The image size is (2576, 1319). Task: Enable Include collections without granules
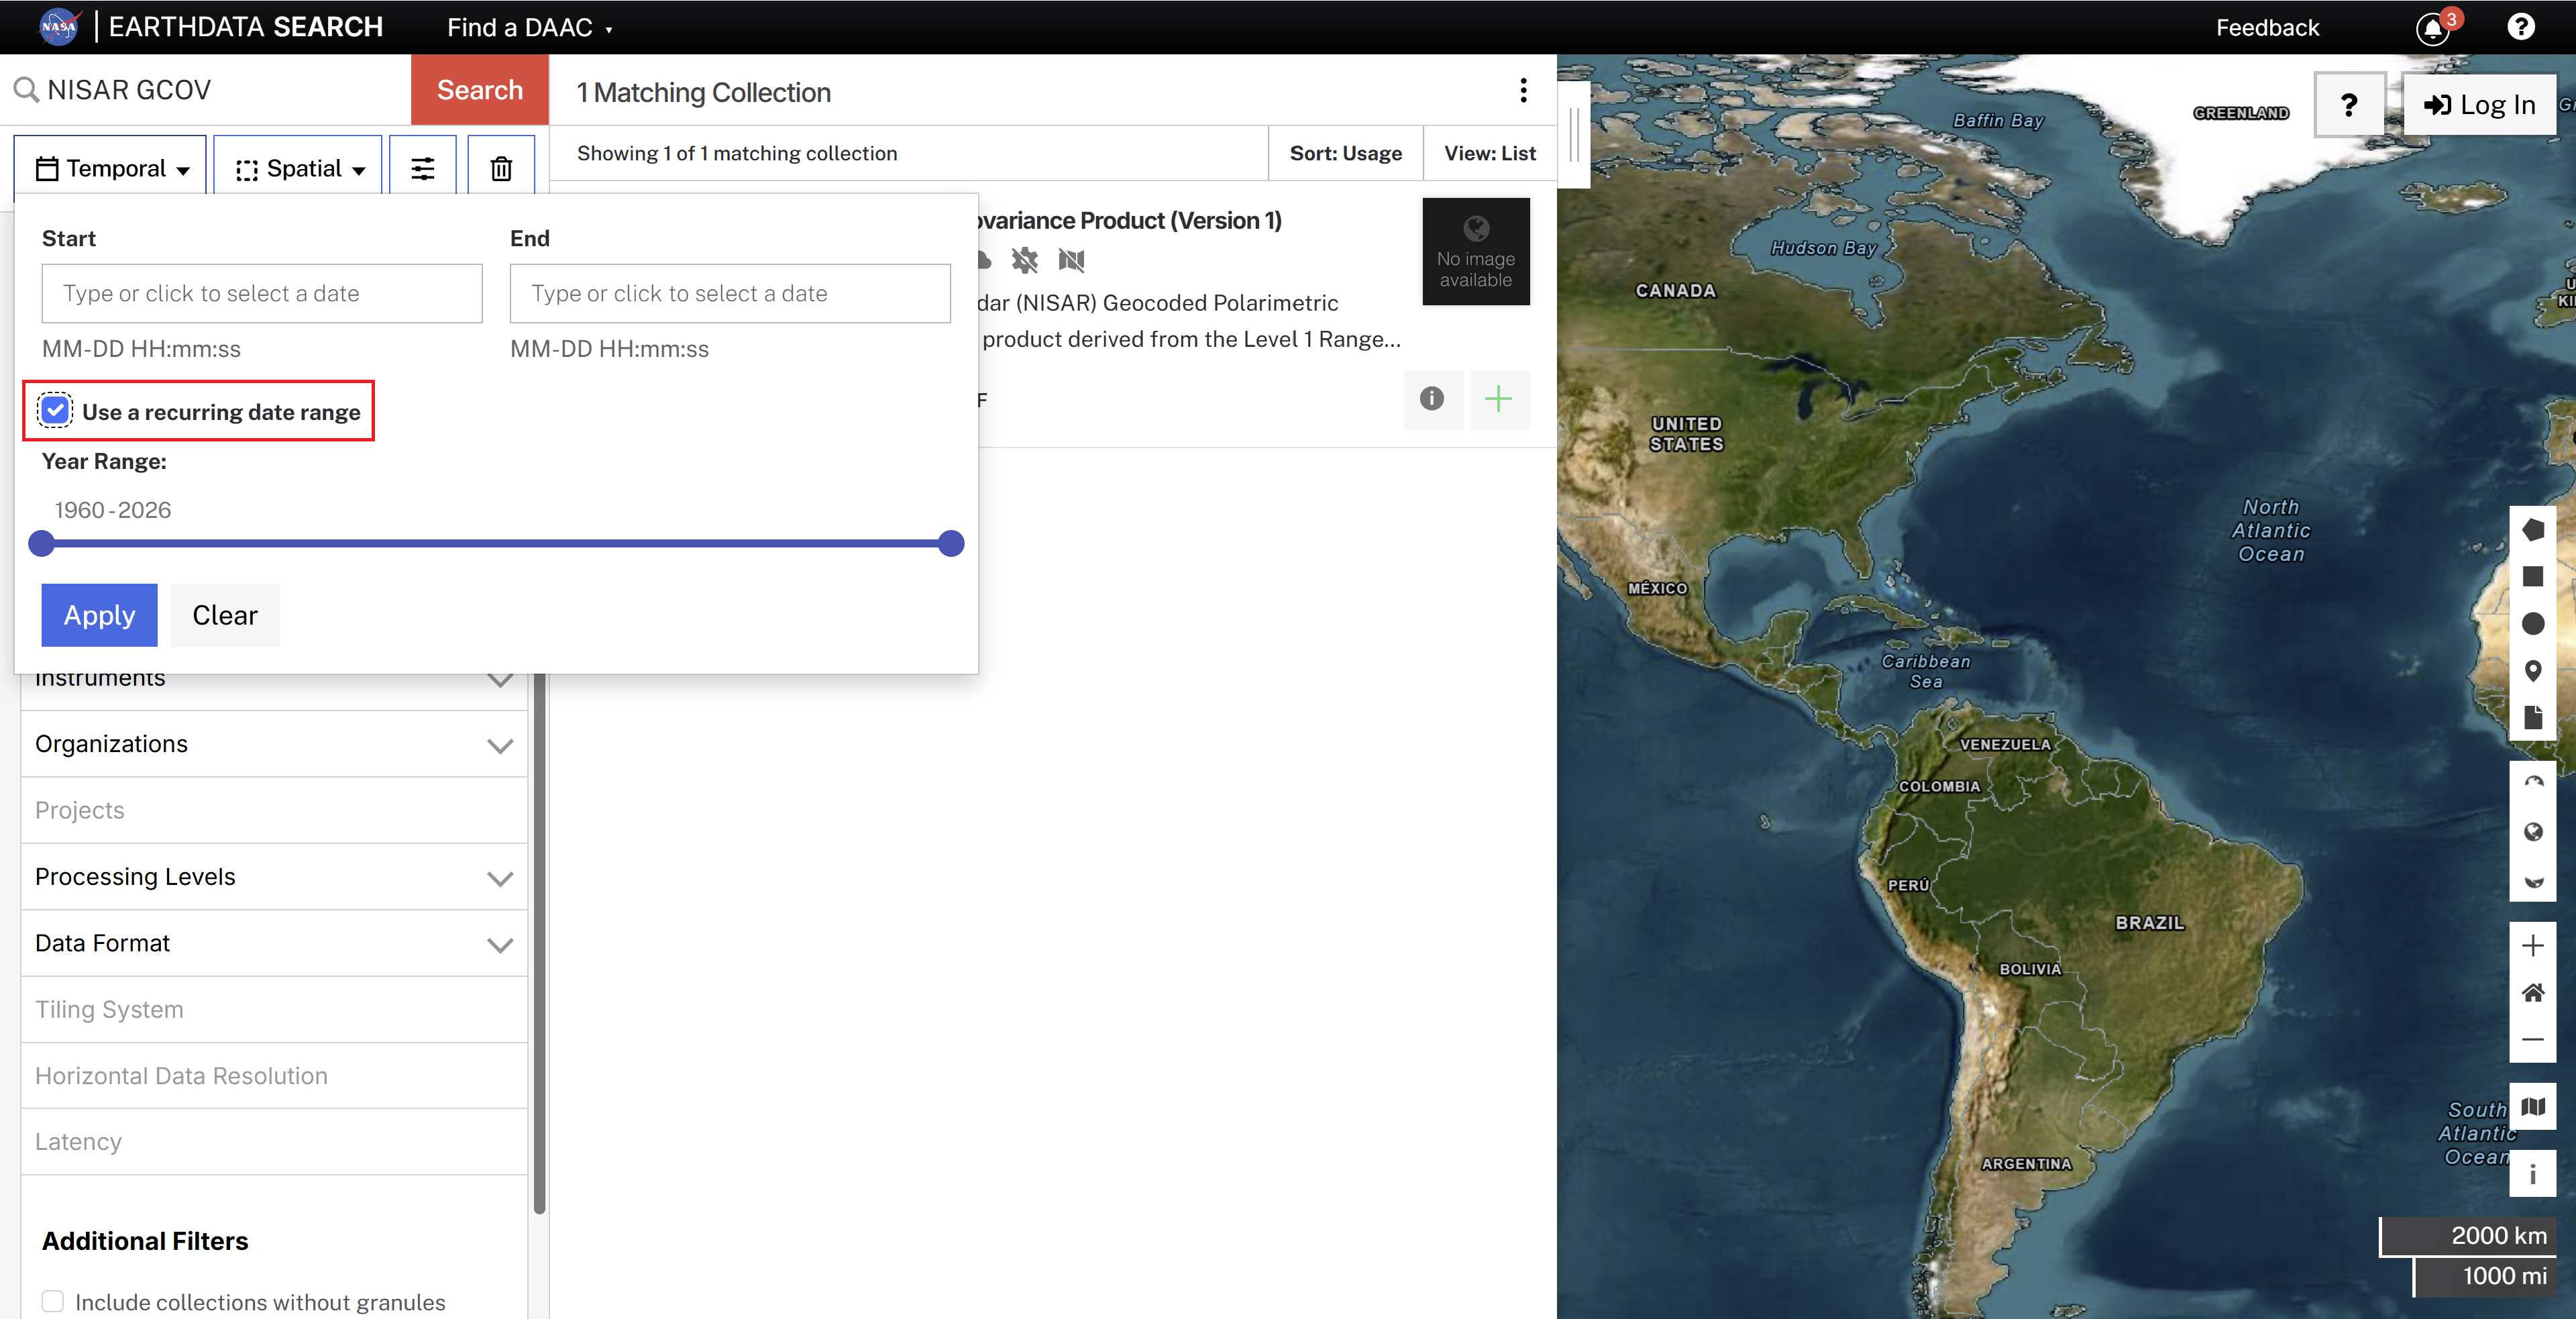click(53, 1301)
